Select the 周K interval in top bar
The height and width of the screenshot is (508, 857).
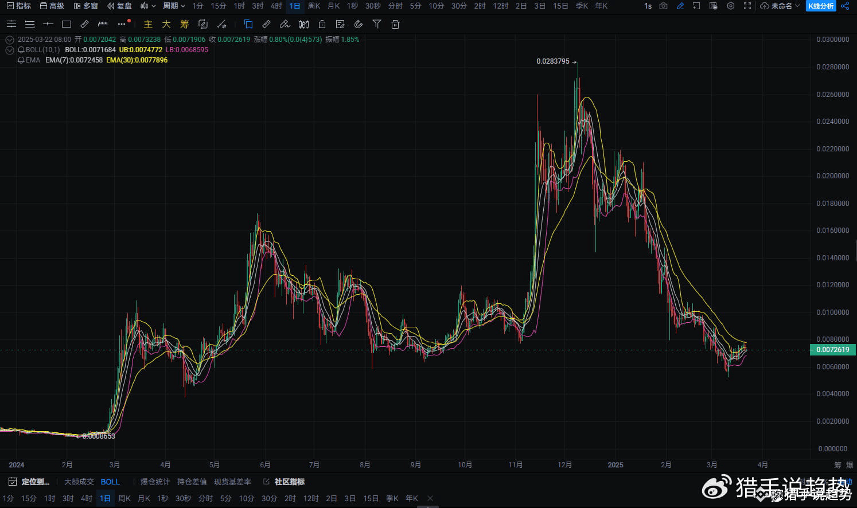click(x=314, y=6)
